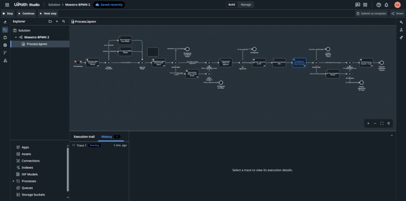This screenshot has width=406, height=201.
Task: Select the Approval Merge gateway
Action: point(142,62)
